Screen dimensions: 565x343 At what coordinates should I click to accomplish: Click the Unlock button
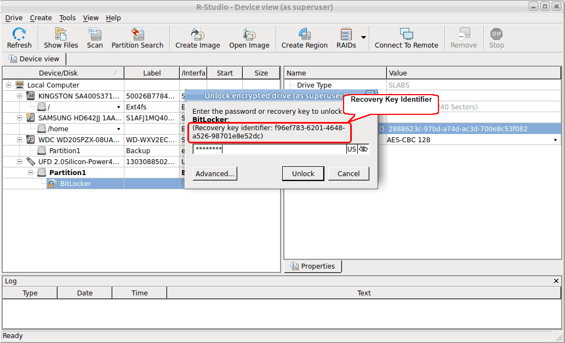coord(303,173)
